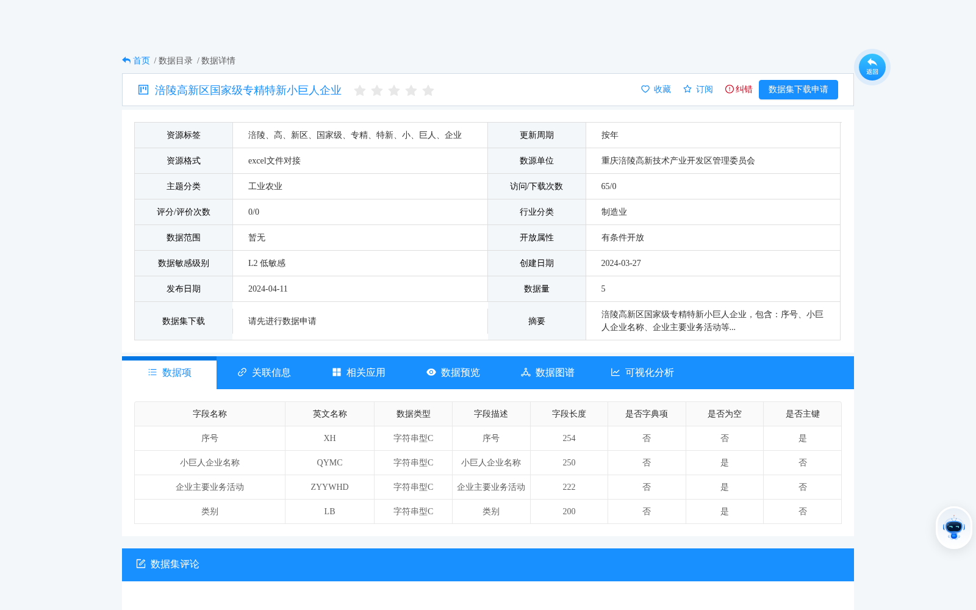Click field length 200 cell
Screen dimensions: 976x610
click(x=569, y=511)
